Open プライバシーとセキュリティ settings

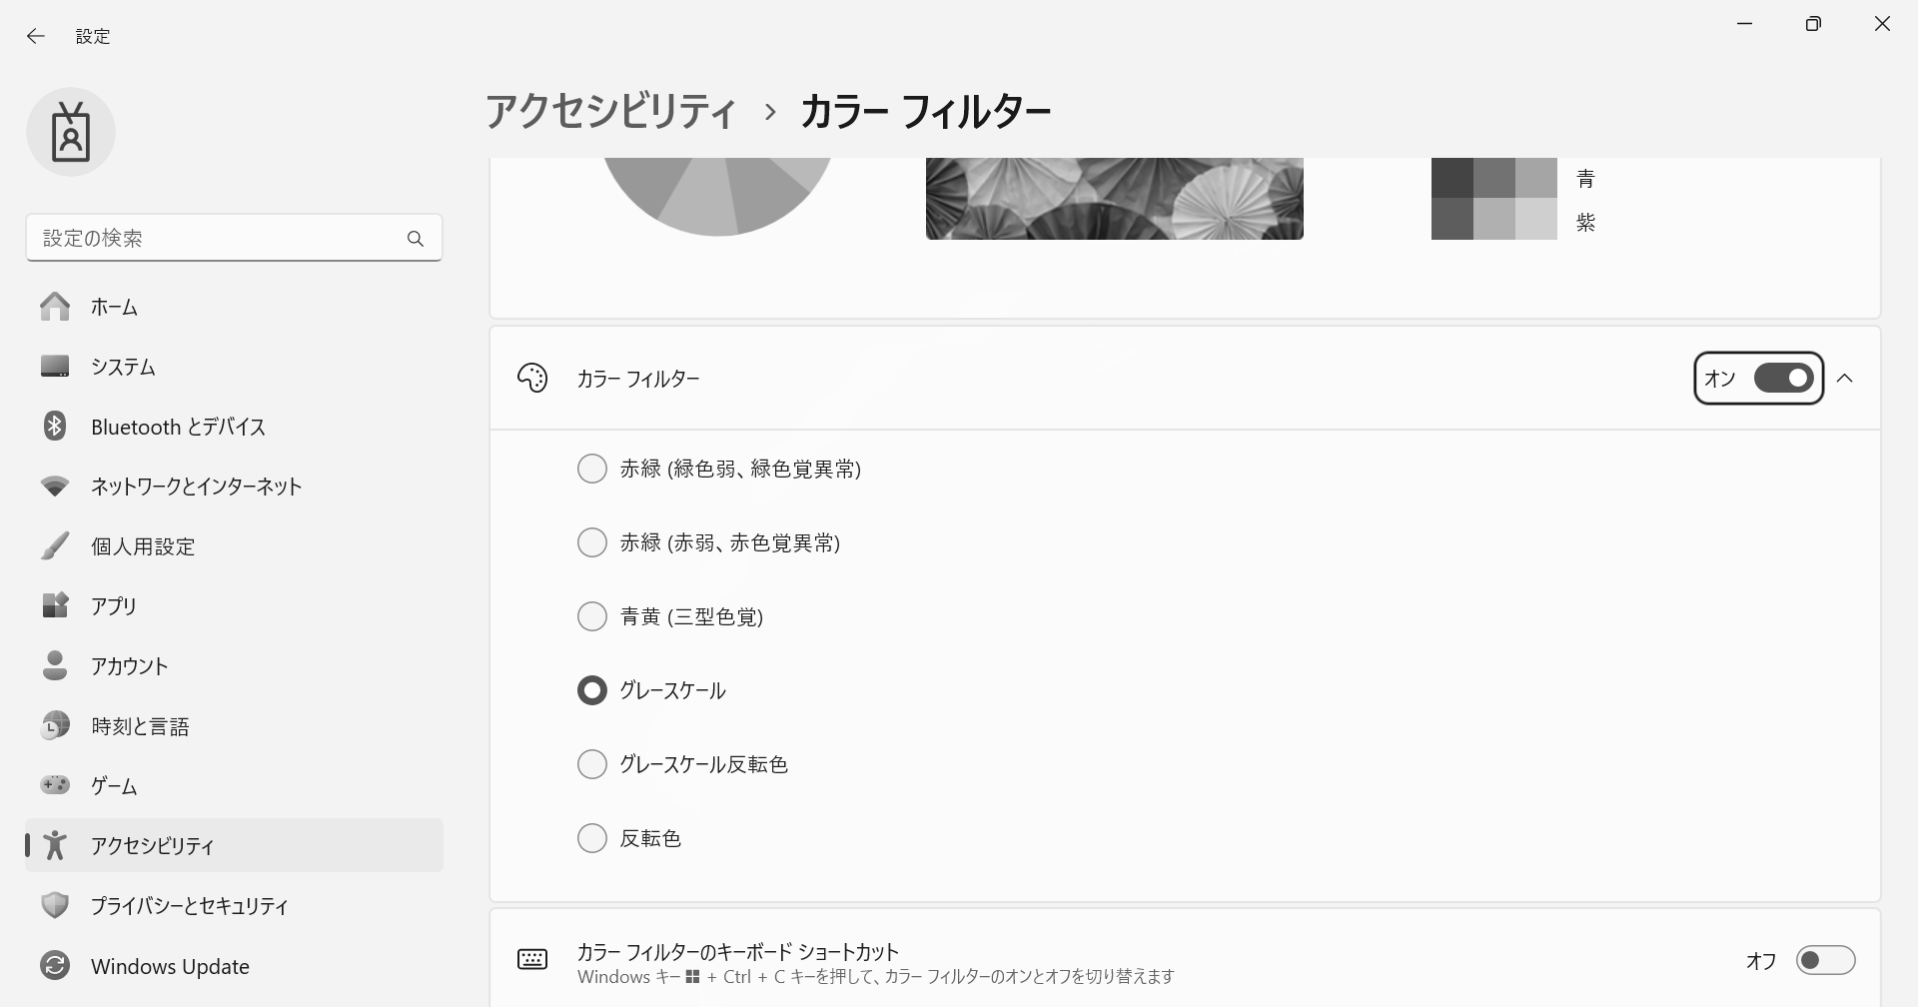(x=188, y=905)
